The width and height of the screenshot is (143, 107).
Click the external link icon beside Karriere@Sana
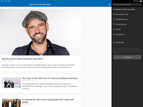pyautogui.click(x=114, y=24)
